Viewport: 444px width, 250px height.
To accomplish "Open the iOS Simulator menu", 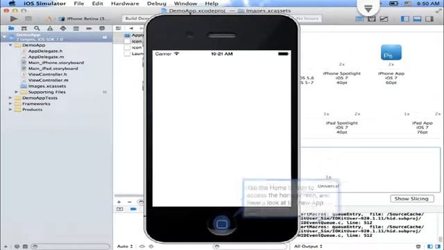I will [44, 3].
